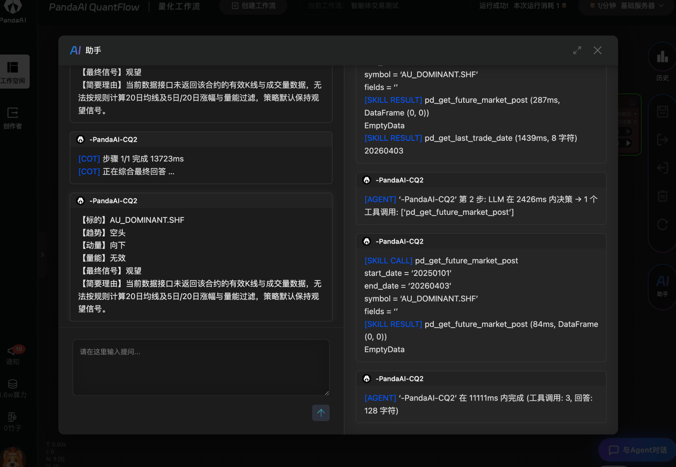Close the AI assistant dialog
This screenshot has height=467, width=676.
click(x=597, y=50)
